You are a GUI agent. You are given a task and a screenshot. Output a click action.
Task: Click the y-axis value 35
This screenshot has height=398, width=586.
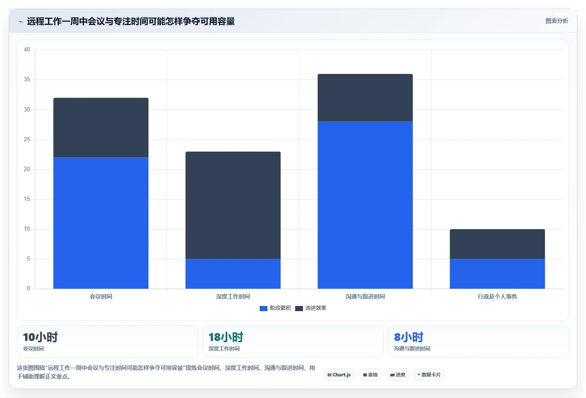(27, 80)
